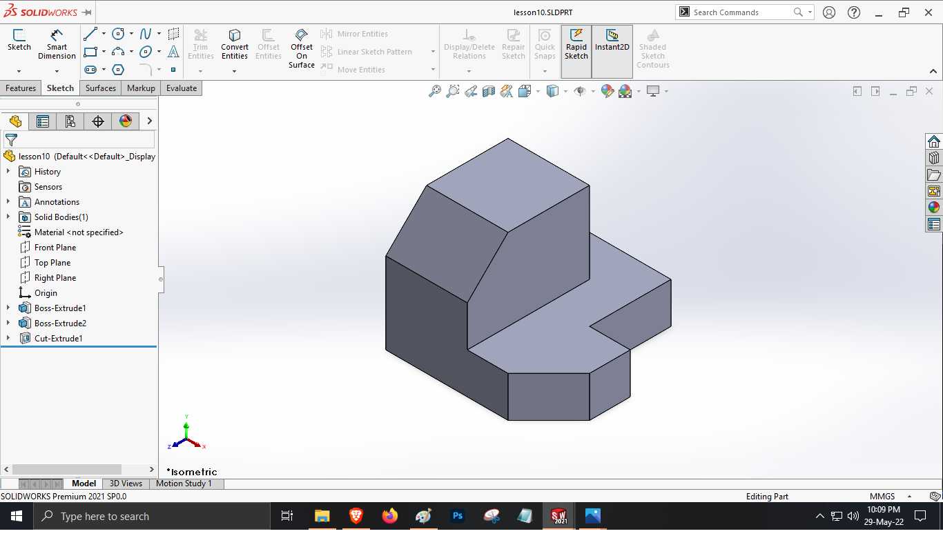
Task: Click Convert Entities tool
Action: pos(235,44)
